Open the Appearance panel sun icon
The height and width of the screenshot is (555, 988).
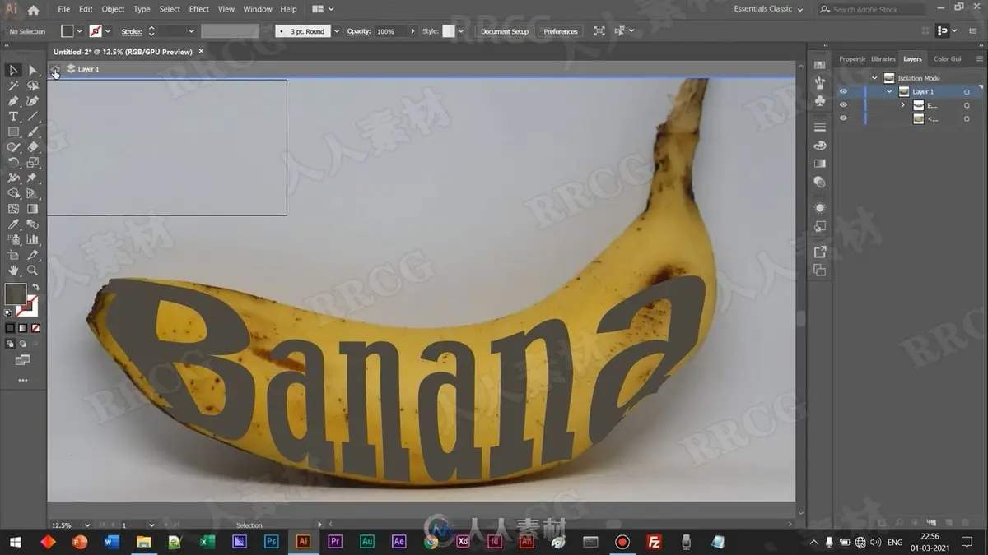click(x=819, y=208)
